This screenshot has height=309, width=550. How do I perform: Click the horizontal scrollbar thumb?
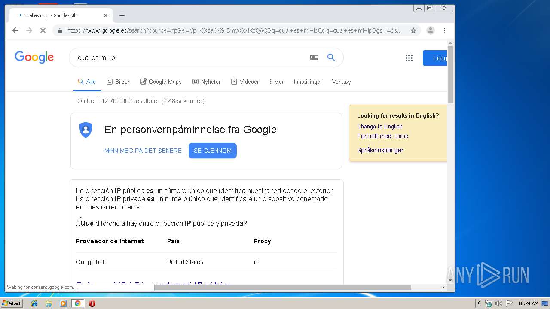click(x=283, y=287)
